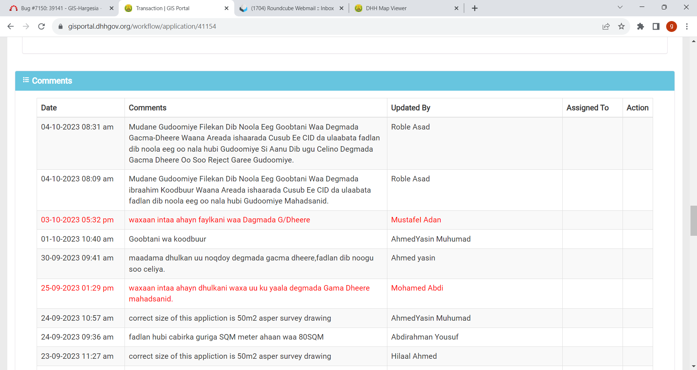Screen dimensions: 697x370
Task: Open a new browser tab
Action: pos(475,8)
